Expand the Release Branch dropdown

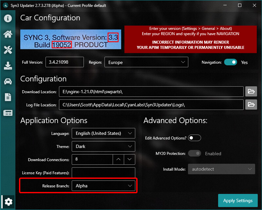(x=103, y=186)
